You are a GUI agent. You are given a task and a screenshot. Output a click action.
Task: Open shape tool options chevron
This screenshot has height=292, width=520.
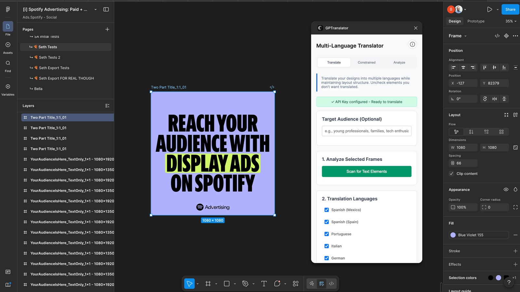point(235,284)
